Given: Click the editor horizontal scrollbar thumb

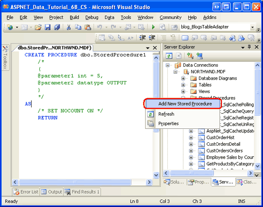Looking at the screenshot, I should pos(75,182).
